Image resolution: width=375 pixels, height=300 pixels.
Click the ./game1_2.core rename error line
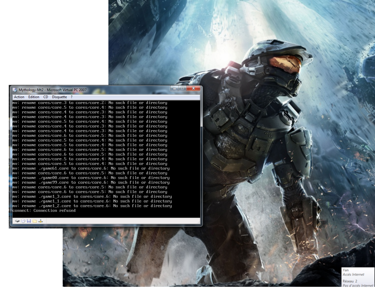[92, 206]
